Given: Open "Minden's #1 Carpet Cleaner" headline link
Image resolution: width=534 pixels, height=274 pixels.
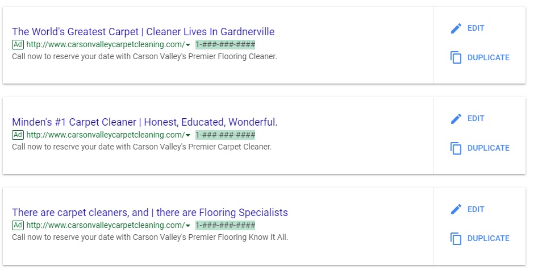Looking at the screenshot, I should click(144, 122).
